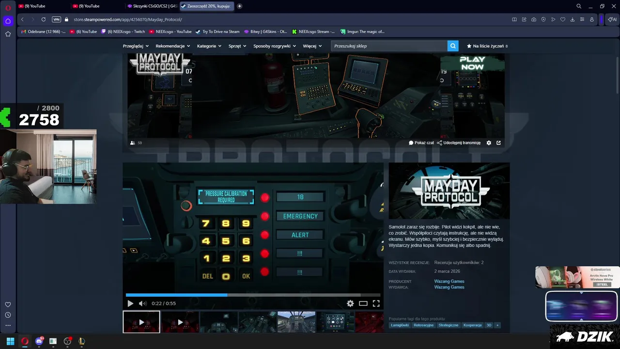Toggle the VPN badge in address bar
The height and width of the screenshot is (349, 620).
(57, 19)
